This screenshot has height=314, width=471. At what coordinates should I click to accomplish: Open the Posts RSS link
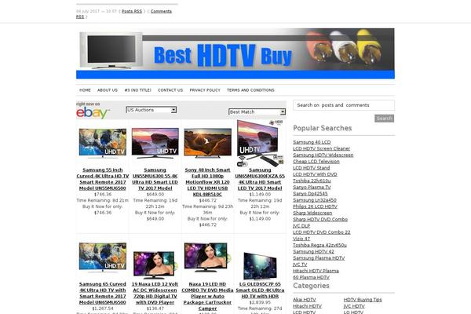tap(132, 11)
